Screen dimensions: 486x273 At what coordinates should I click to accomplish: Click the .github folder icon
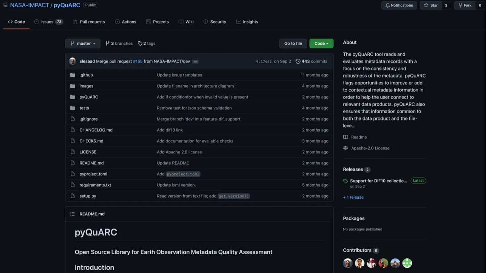click(73, 75)
